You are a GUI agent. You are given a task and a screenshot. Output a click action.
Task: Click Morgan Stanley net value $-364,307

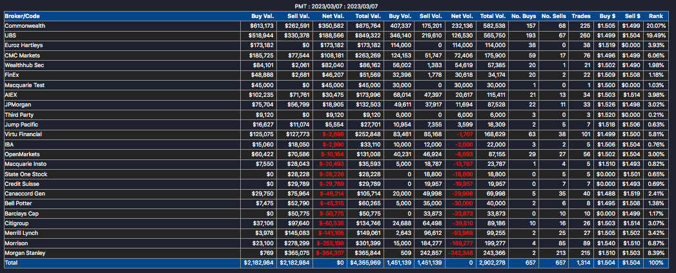click(330, 253)
